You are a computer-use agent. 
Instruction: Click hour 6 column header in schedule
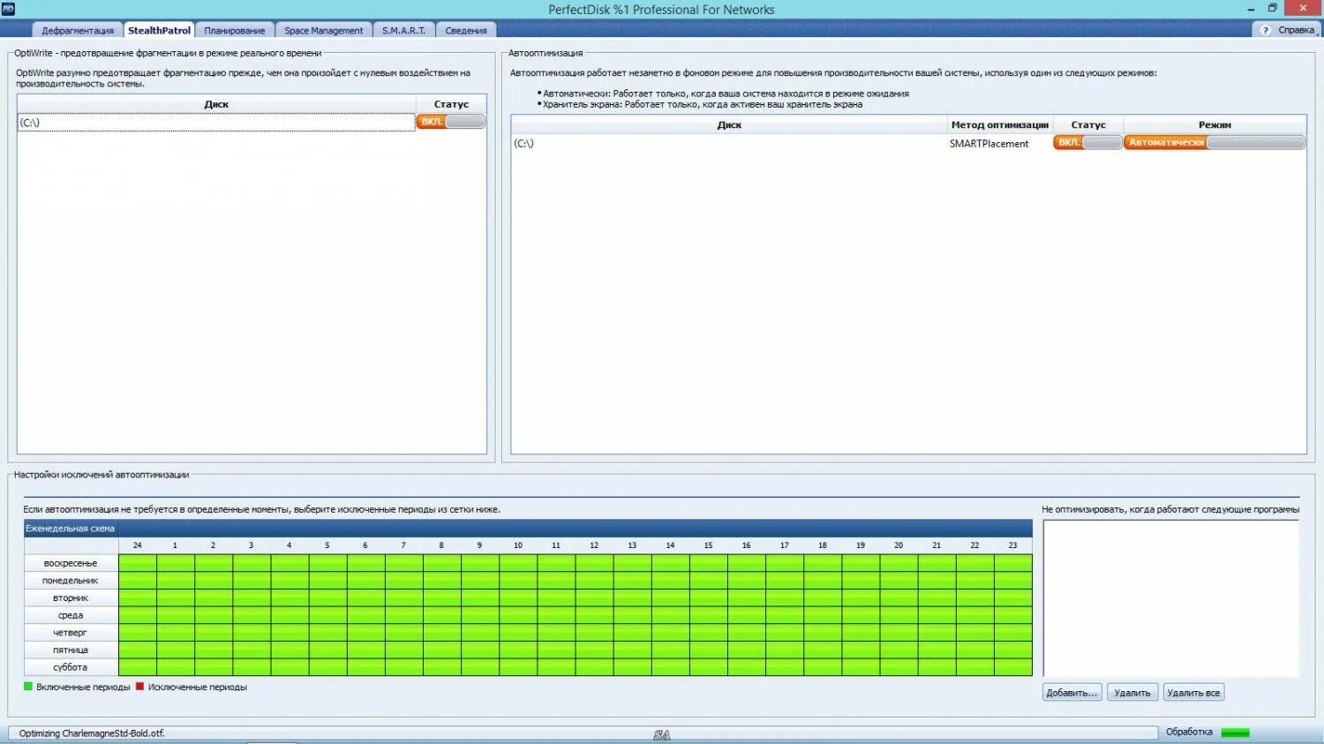(x=365, y=545)
